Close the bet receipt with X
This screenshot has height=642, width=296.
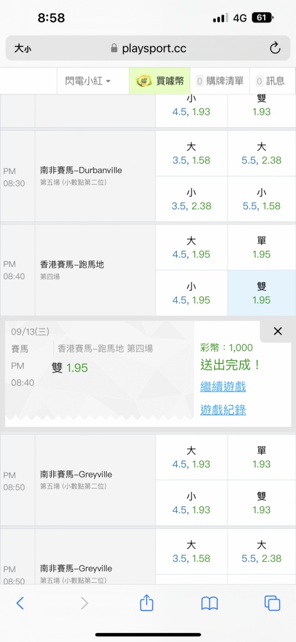(x=277, y=332)
